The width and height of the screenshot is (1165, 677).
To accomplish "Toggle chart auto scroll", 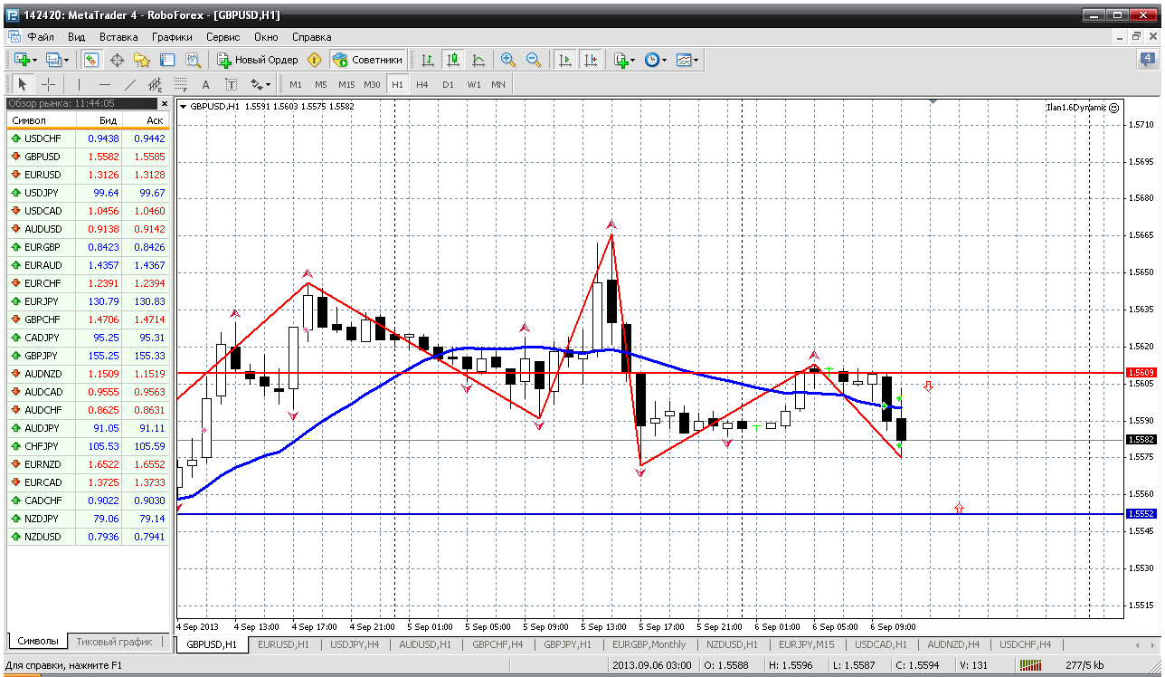I will (x=565, y=60).
